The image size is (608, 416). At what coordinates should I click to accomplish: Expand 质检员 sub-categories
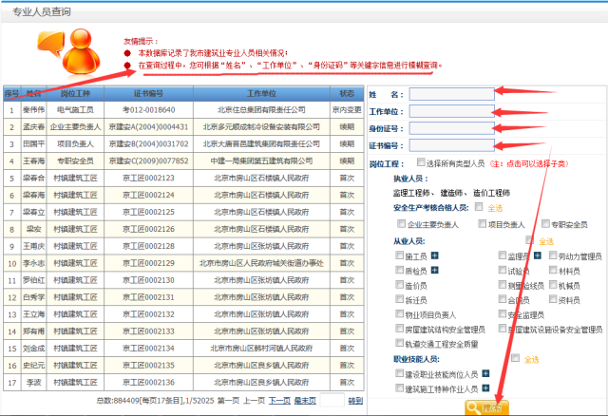click(435, 271)
